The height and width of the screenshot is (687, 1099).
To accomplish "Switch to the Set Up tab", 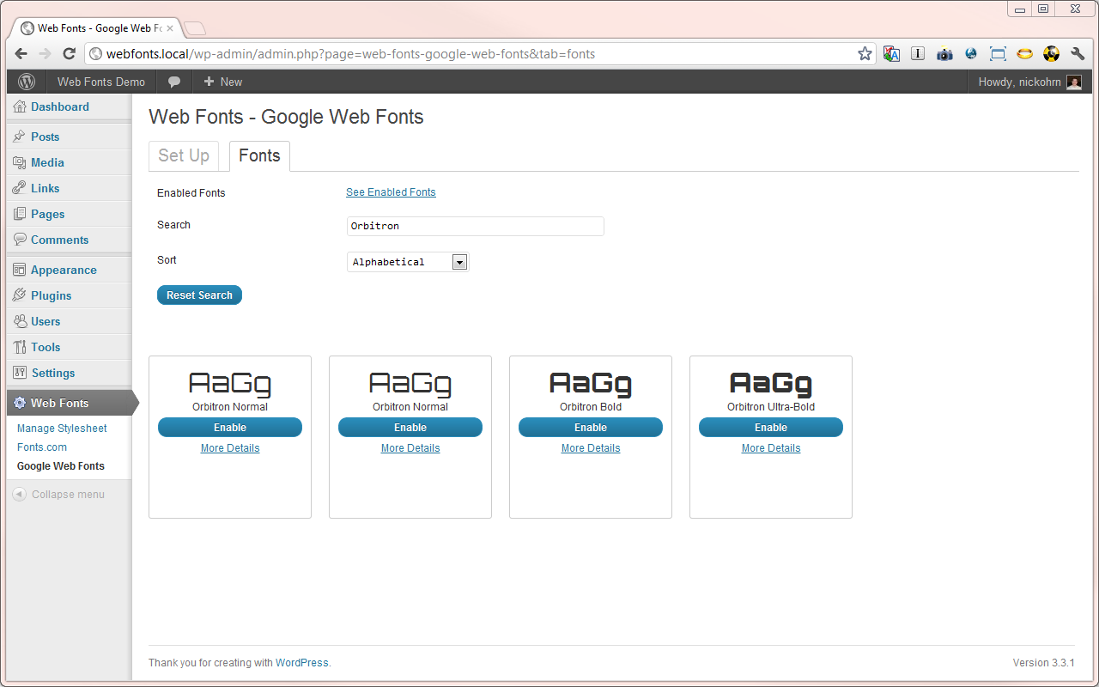I will tap(184, 155).
